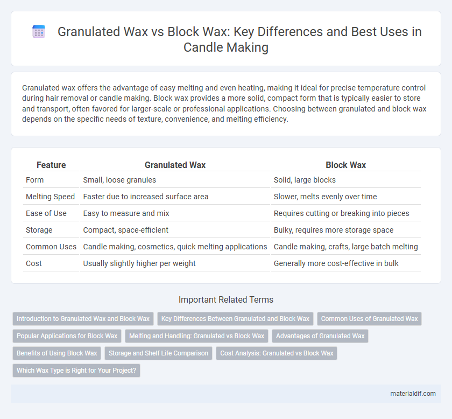Select the Advantages of Granulated Wax tag

[x=320, y=336]
